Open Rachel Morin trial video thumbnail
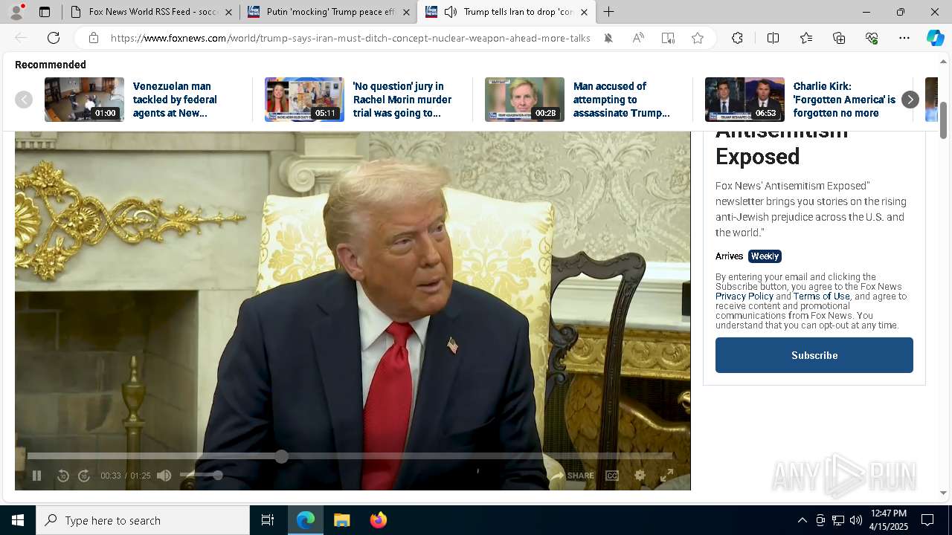The image size is (952, 535). 304,100
